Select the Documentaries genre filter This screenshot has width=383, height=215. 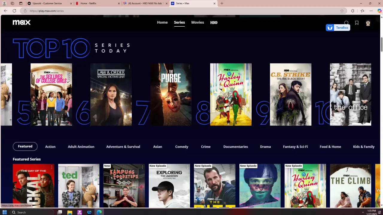pos(235,147)
